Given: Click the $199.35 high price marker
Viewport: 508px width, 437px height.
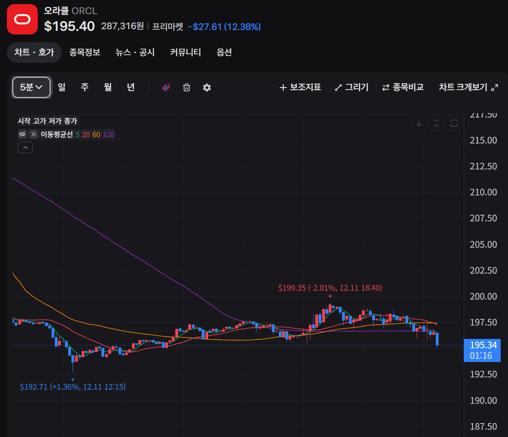Looking at the screenshot, I should pos(330,288).
